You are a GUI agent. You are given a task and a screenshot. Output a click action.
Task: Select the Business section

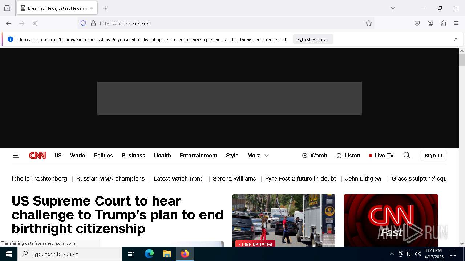coord(133,156)
